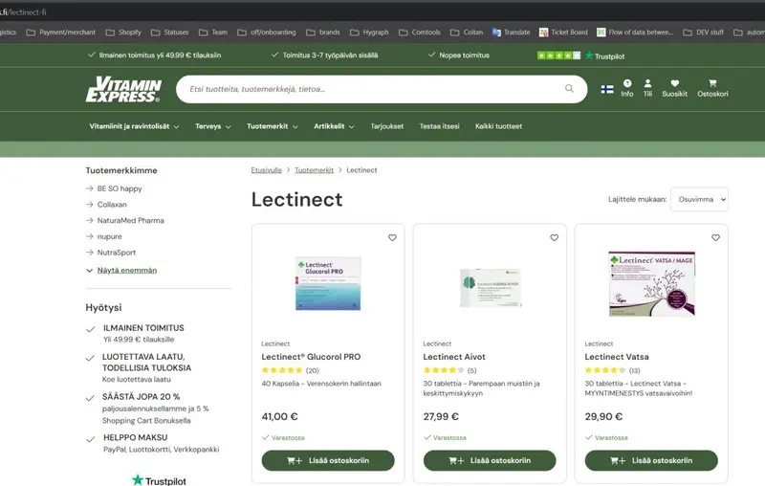Click the Trustpilot rating stars in top bar
The height and width of the screenshot is (486, 765).
pos(558,55)
